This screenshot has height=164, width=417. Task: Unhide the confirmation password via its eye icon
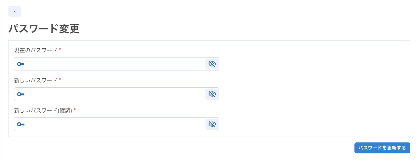click(x=212, y=124)
